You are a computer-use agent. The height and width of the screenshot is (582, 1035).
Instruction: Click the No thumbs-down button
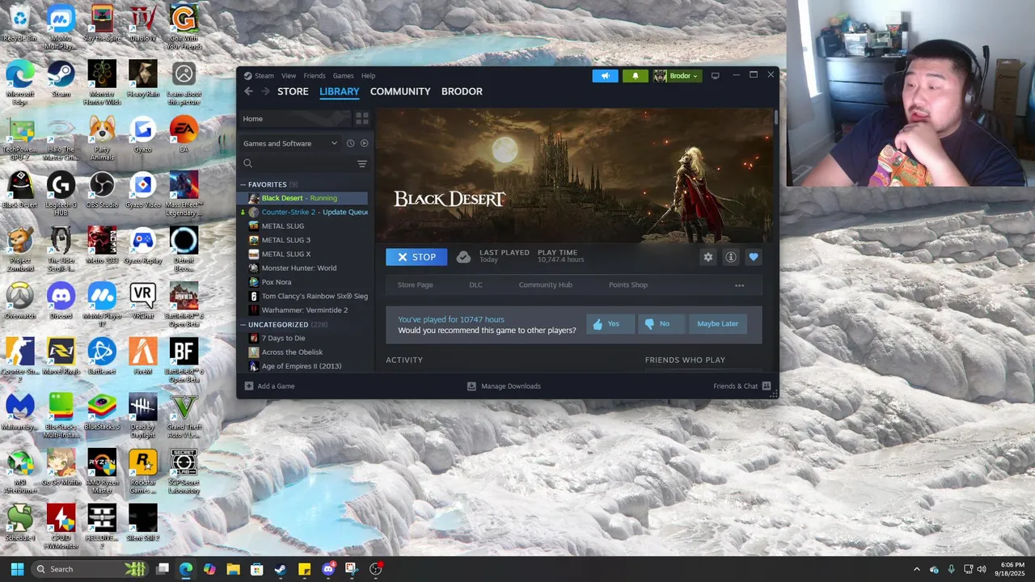tap(661, 324)
